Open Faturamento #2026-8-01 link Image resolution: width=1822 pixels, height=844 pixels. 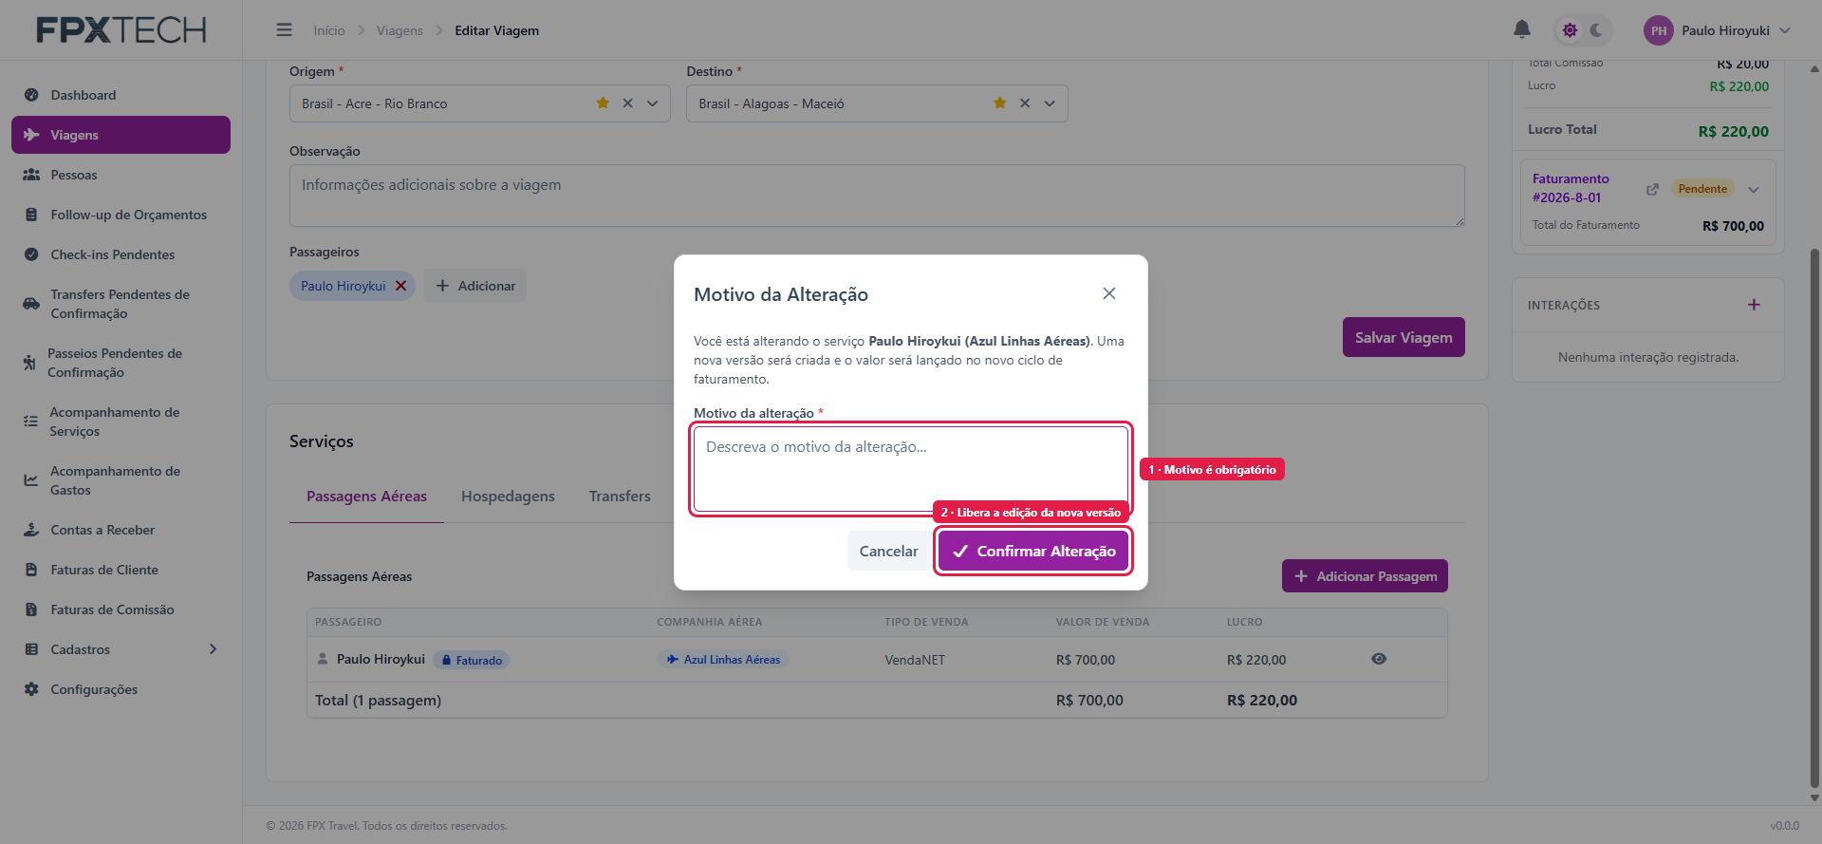coord(1571,188)
